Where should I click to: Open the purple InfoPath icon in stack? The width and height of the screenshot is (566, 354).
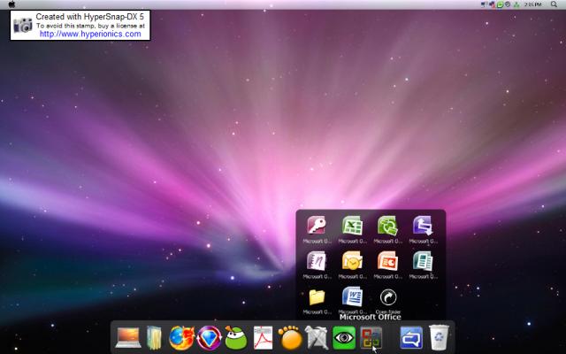(423, 226)
